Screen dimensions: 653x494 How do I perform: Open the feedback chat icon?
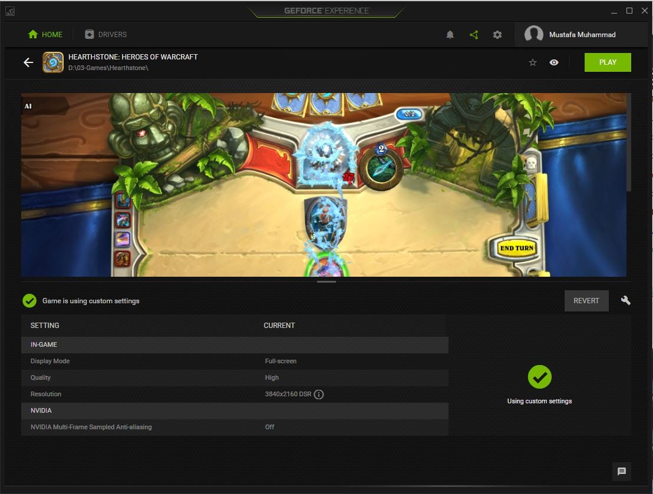622,472
